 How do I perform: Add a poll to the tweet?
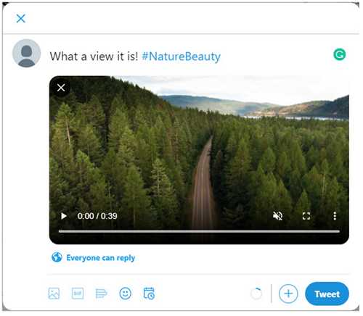101,294
